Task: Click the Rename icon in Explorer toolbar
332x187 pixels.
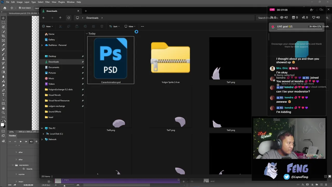Action: point(85,26)
